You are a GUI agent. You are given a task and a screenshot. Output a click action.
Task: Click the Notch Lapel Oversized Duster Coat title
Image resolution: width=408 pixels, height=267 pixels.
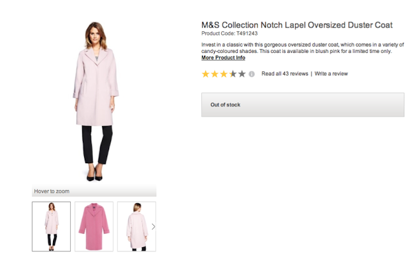tap(302, 24)
